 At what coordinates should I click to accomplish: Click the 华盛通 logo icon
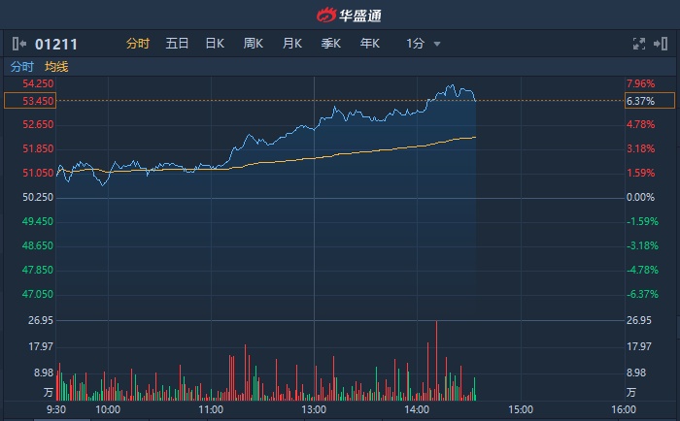pos(325,15)
